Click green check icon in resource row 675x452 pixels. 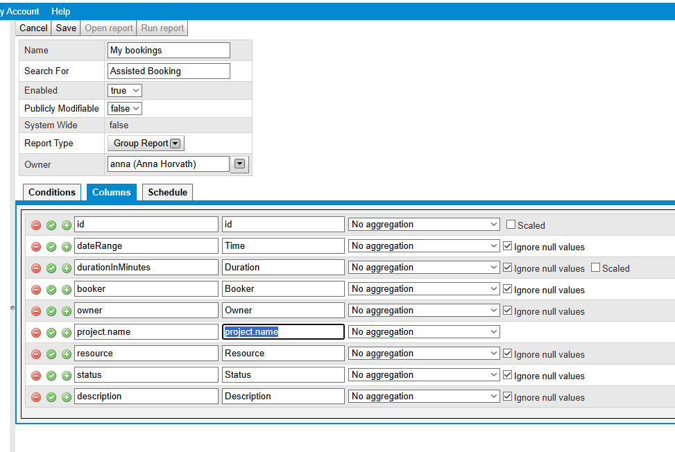pos(51,354)
